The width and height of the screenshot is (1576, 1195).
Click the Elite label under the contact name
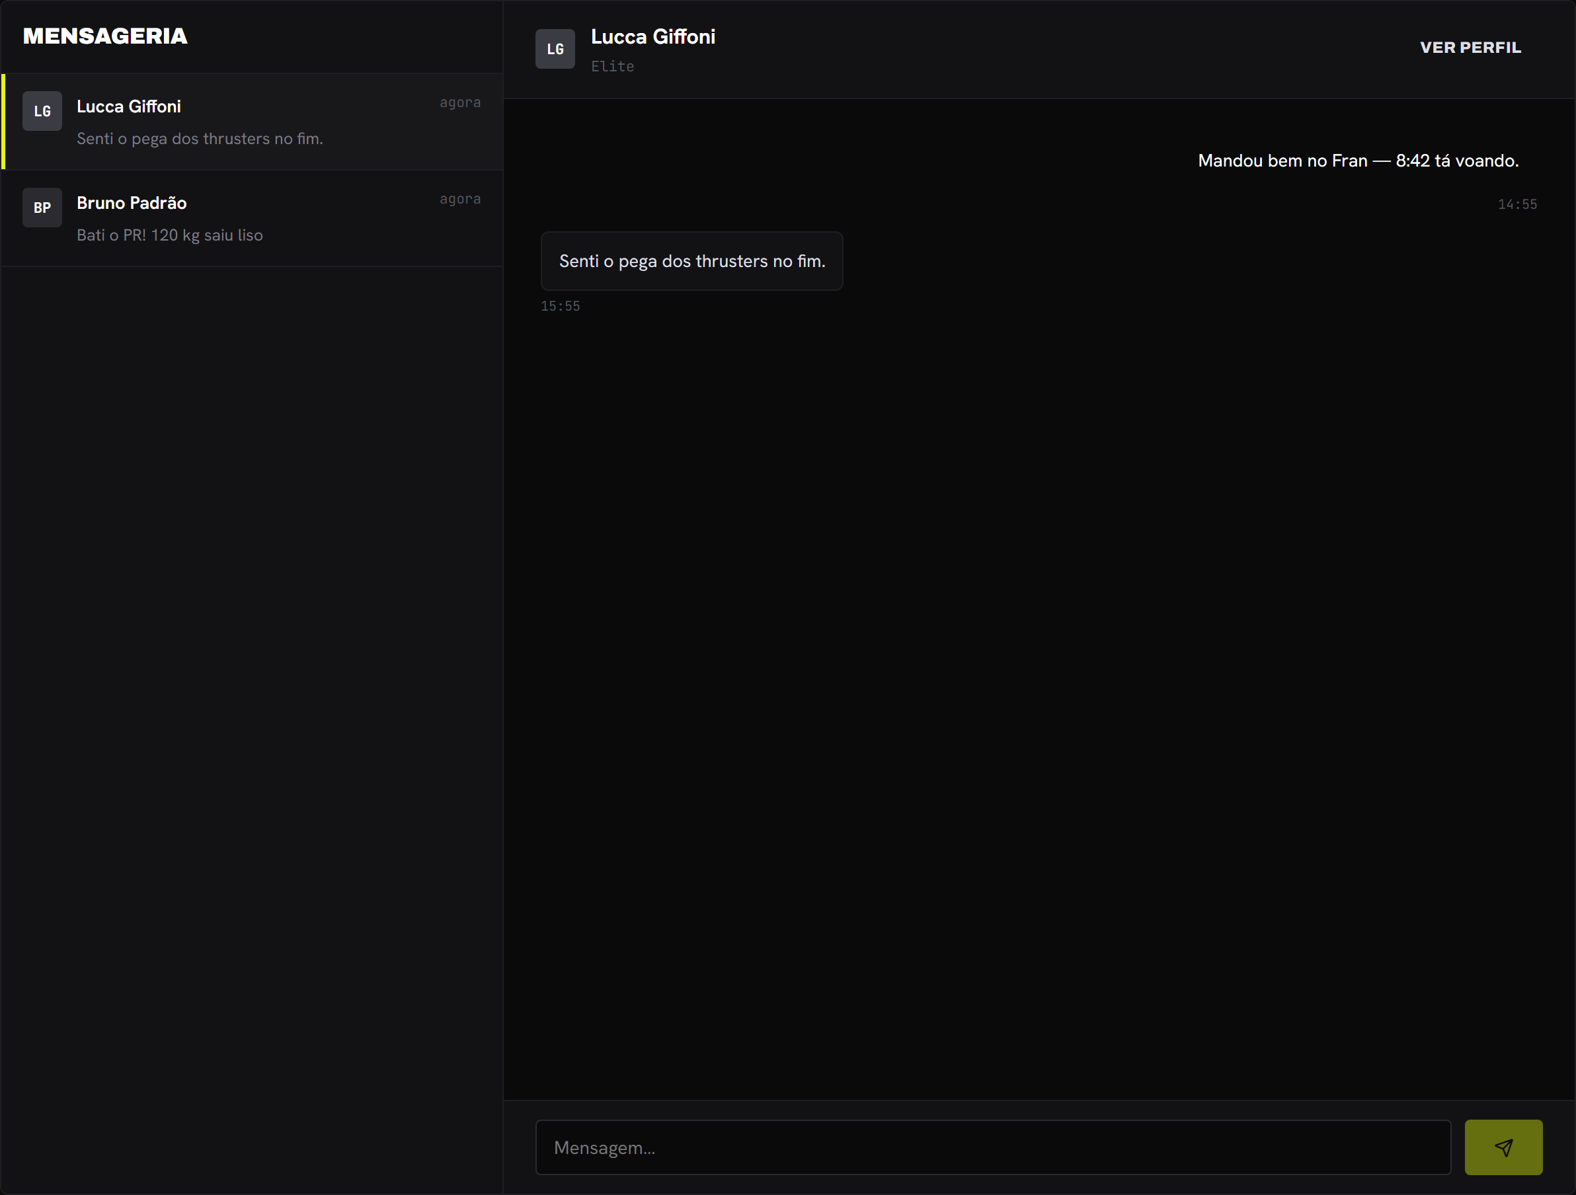(x=613, y=66)
